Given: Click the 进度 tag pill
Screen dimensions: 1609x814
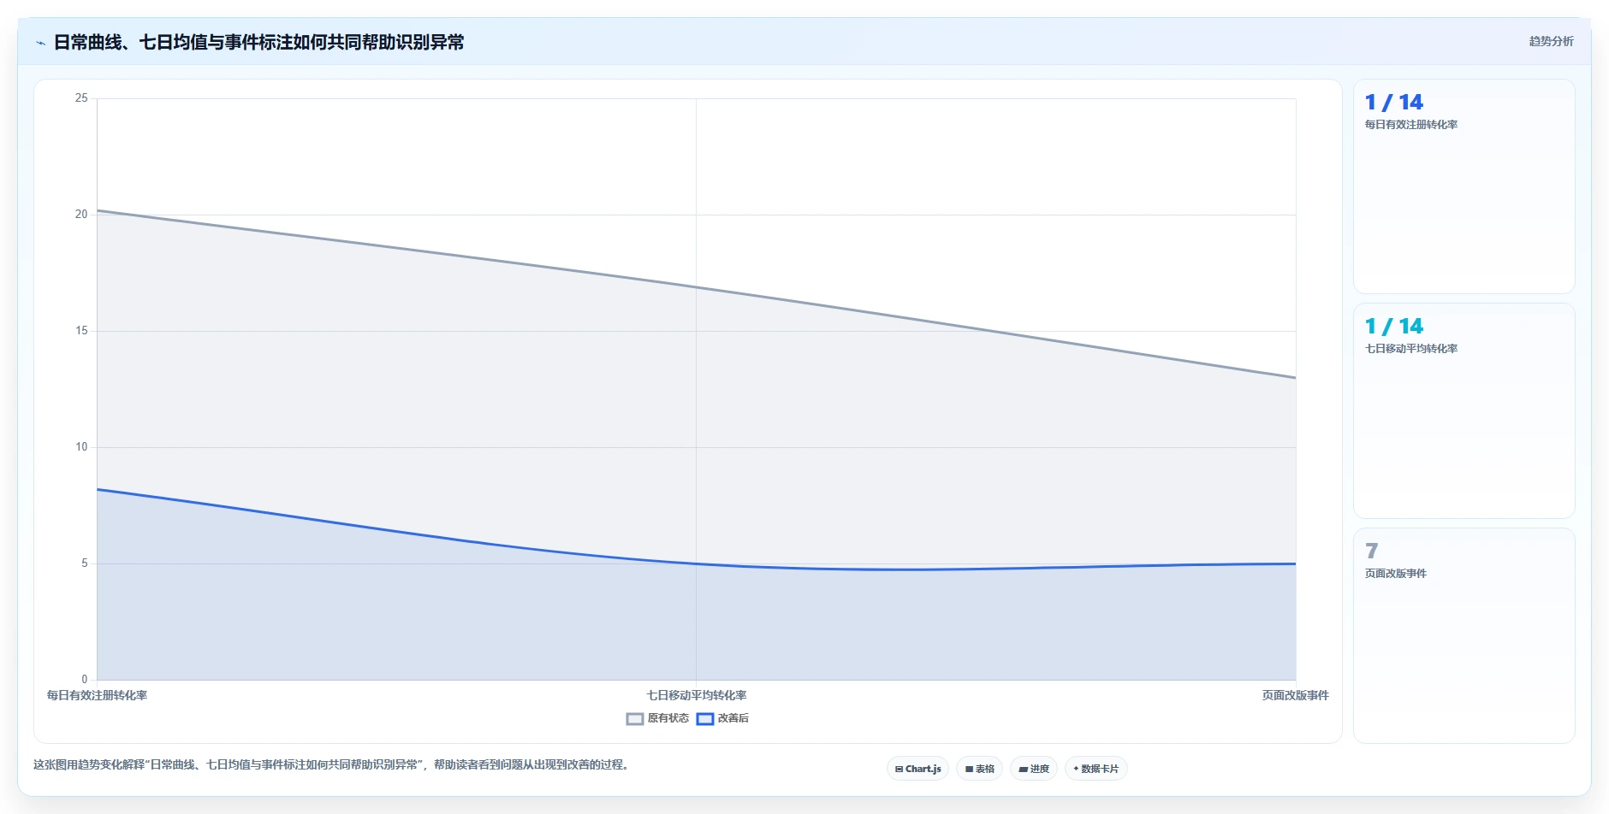Looking at the screenshot, I should 1034,769.
